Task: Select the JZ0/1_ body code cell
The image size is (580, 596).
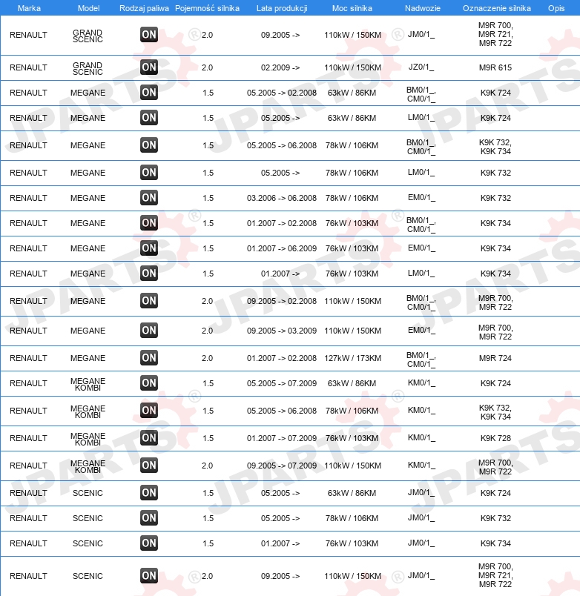Action: (x=421, y=67)
